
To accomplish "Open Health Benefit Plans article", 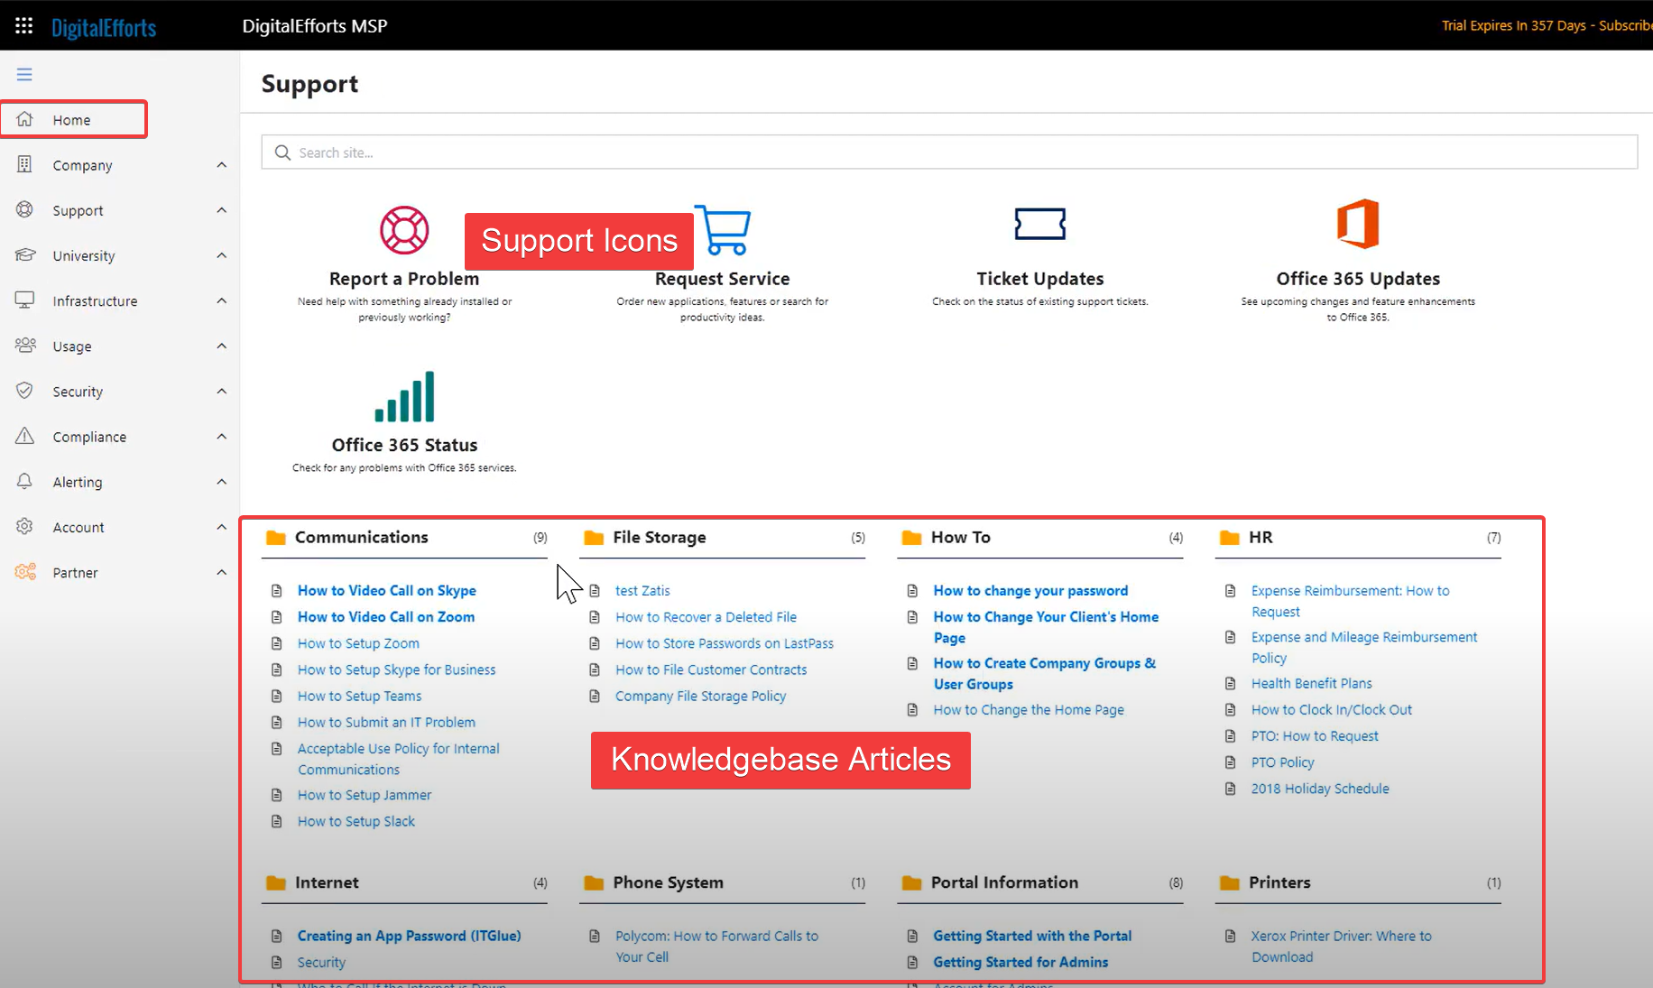I will (x=1311, y=683).
